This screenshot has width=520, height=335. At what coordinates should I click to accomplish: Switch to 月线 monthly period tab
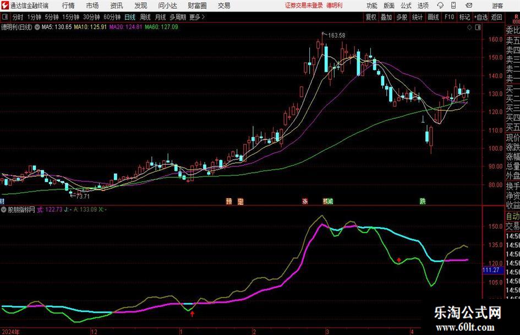click(160, 17)
